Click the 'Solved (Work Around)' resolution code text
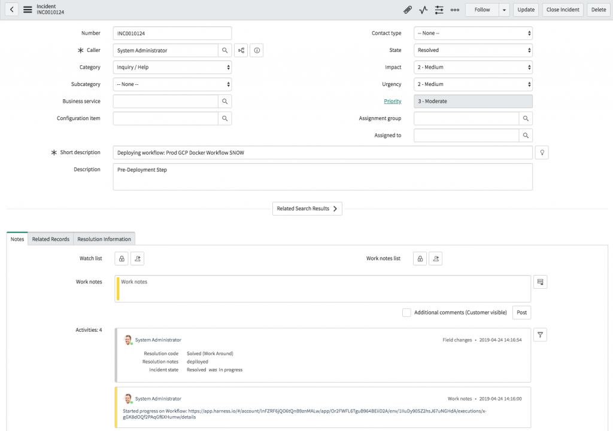The width and height of the screenshot is (613, 431). click(210, 353)
